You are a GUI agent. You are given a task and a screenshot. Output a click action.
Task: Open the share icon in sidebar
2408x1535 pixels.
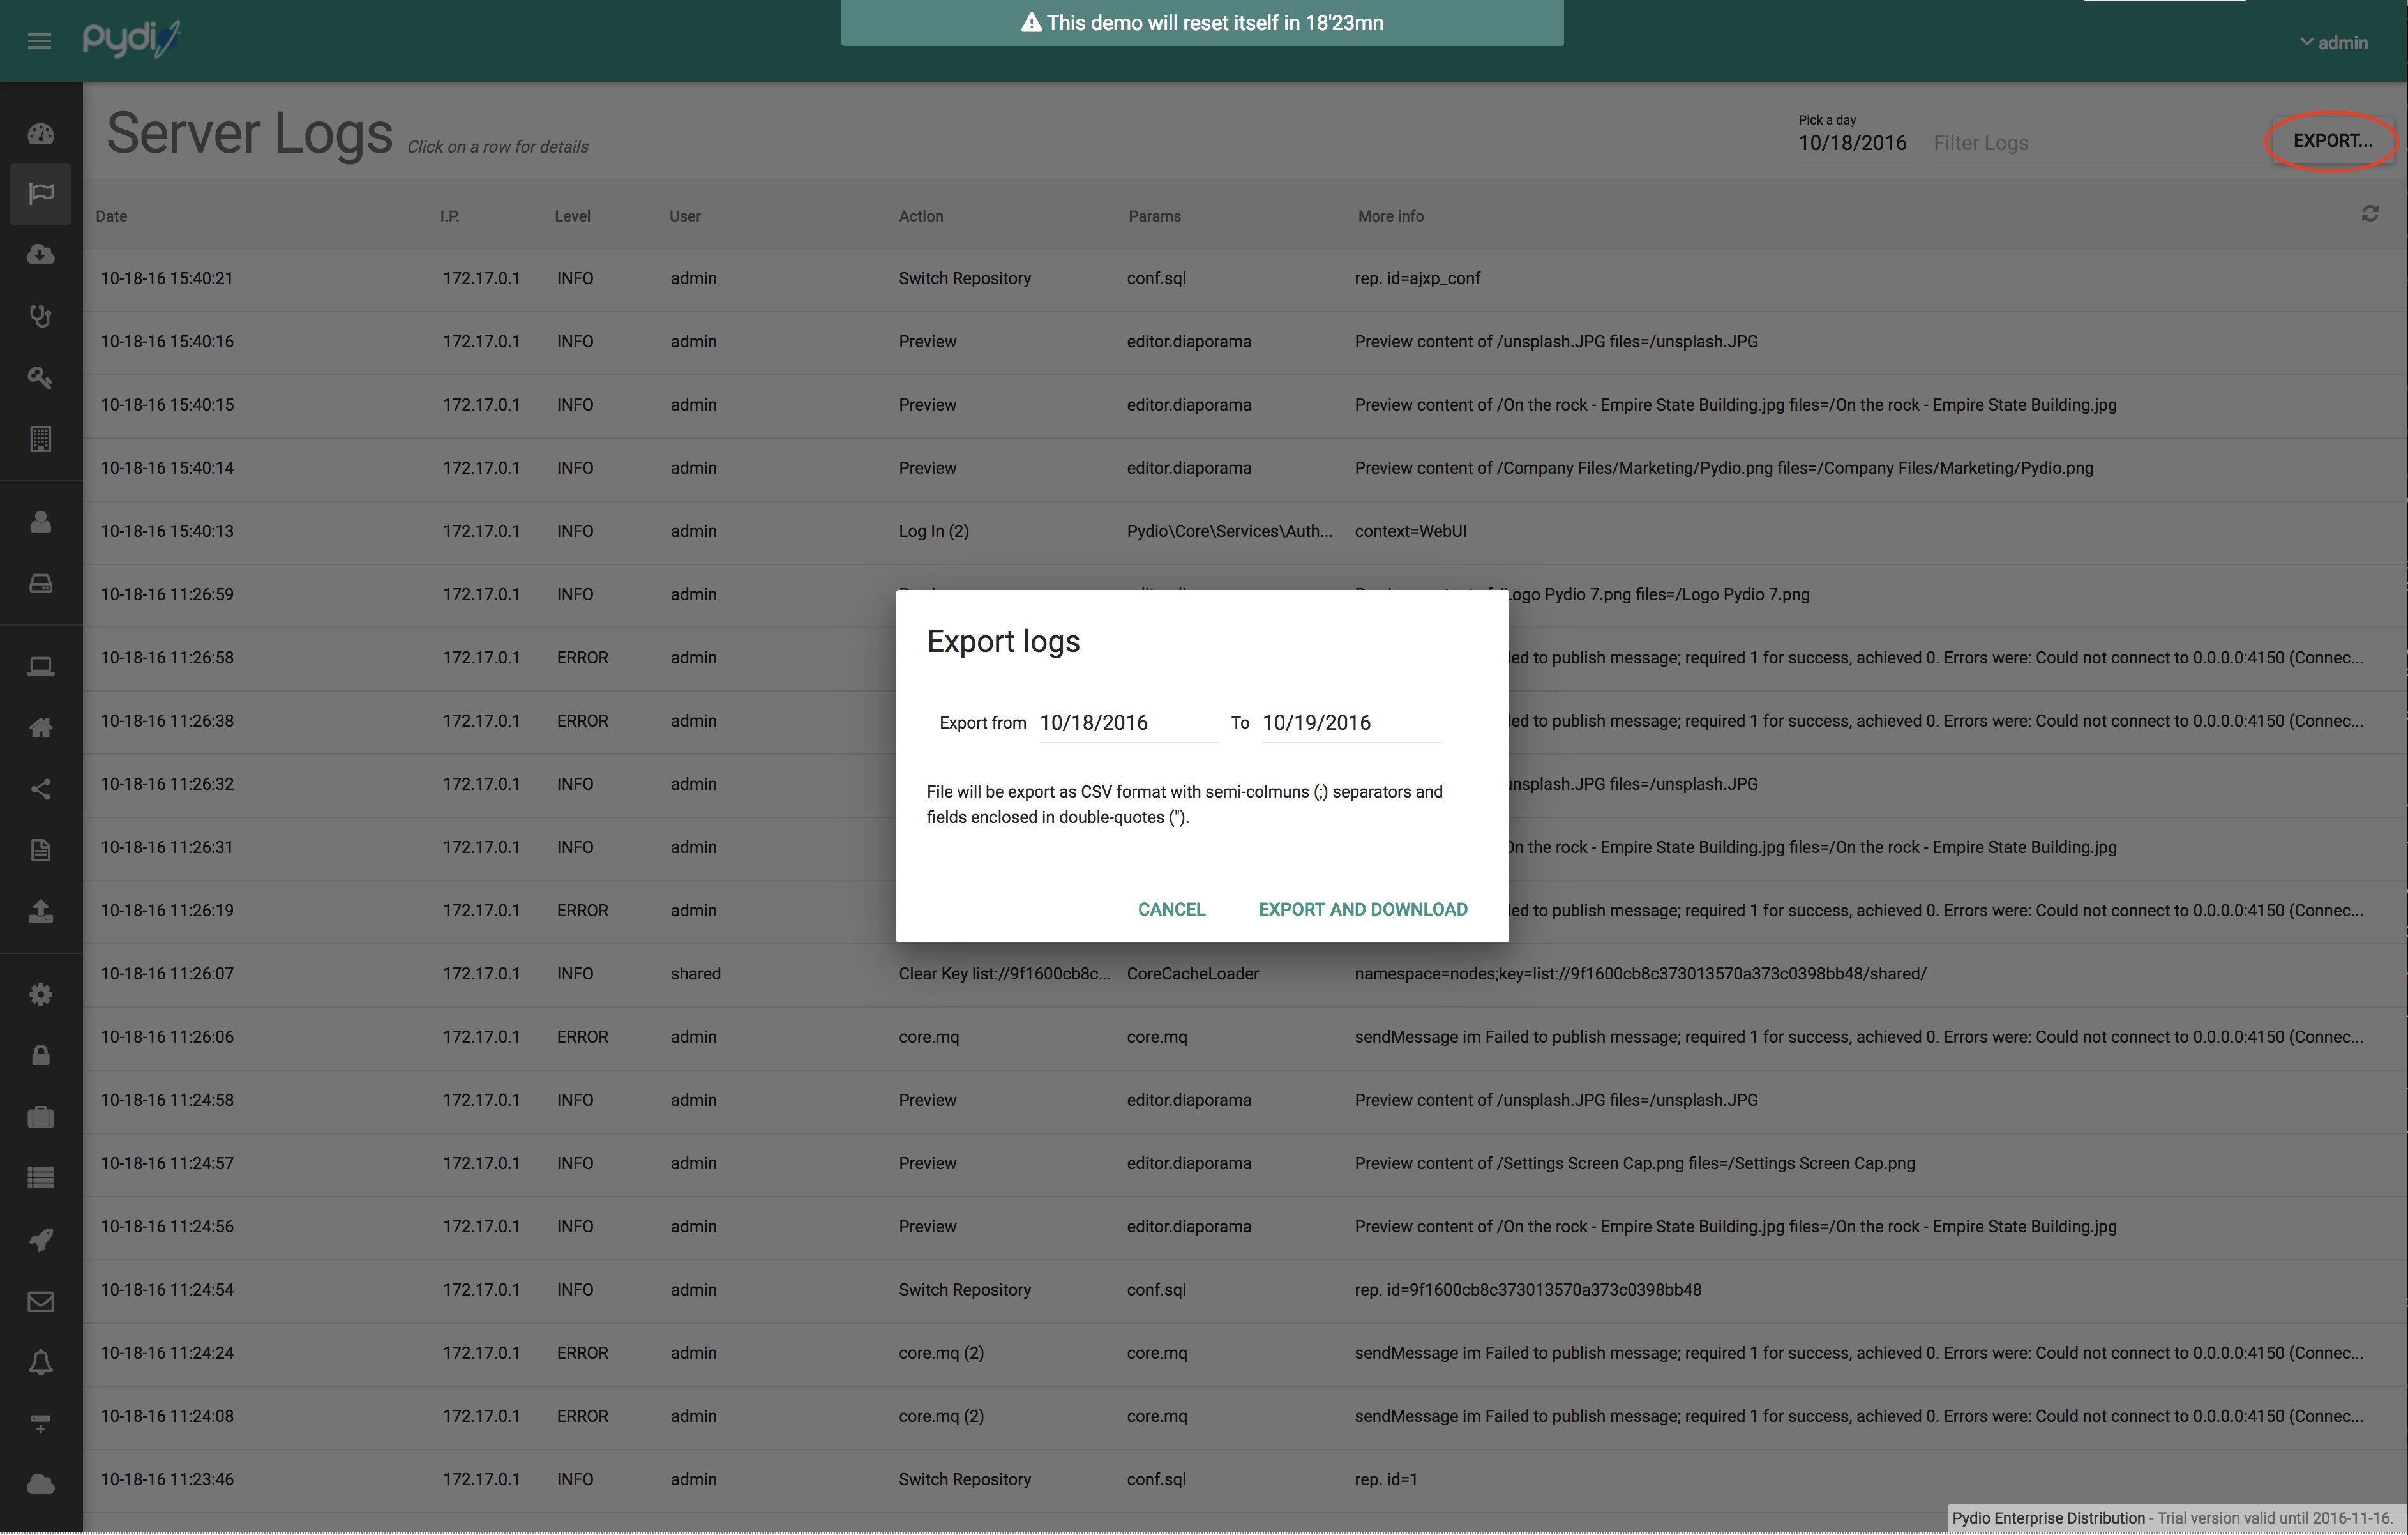pos(41,789)
